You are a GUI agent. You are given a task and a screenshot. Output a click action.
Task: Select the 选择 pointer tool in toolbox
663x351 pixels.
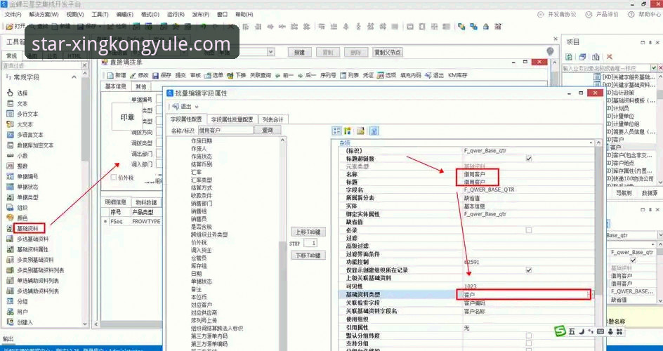tap(10, 93)
